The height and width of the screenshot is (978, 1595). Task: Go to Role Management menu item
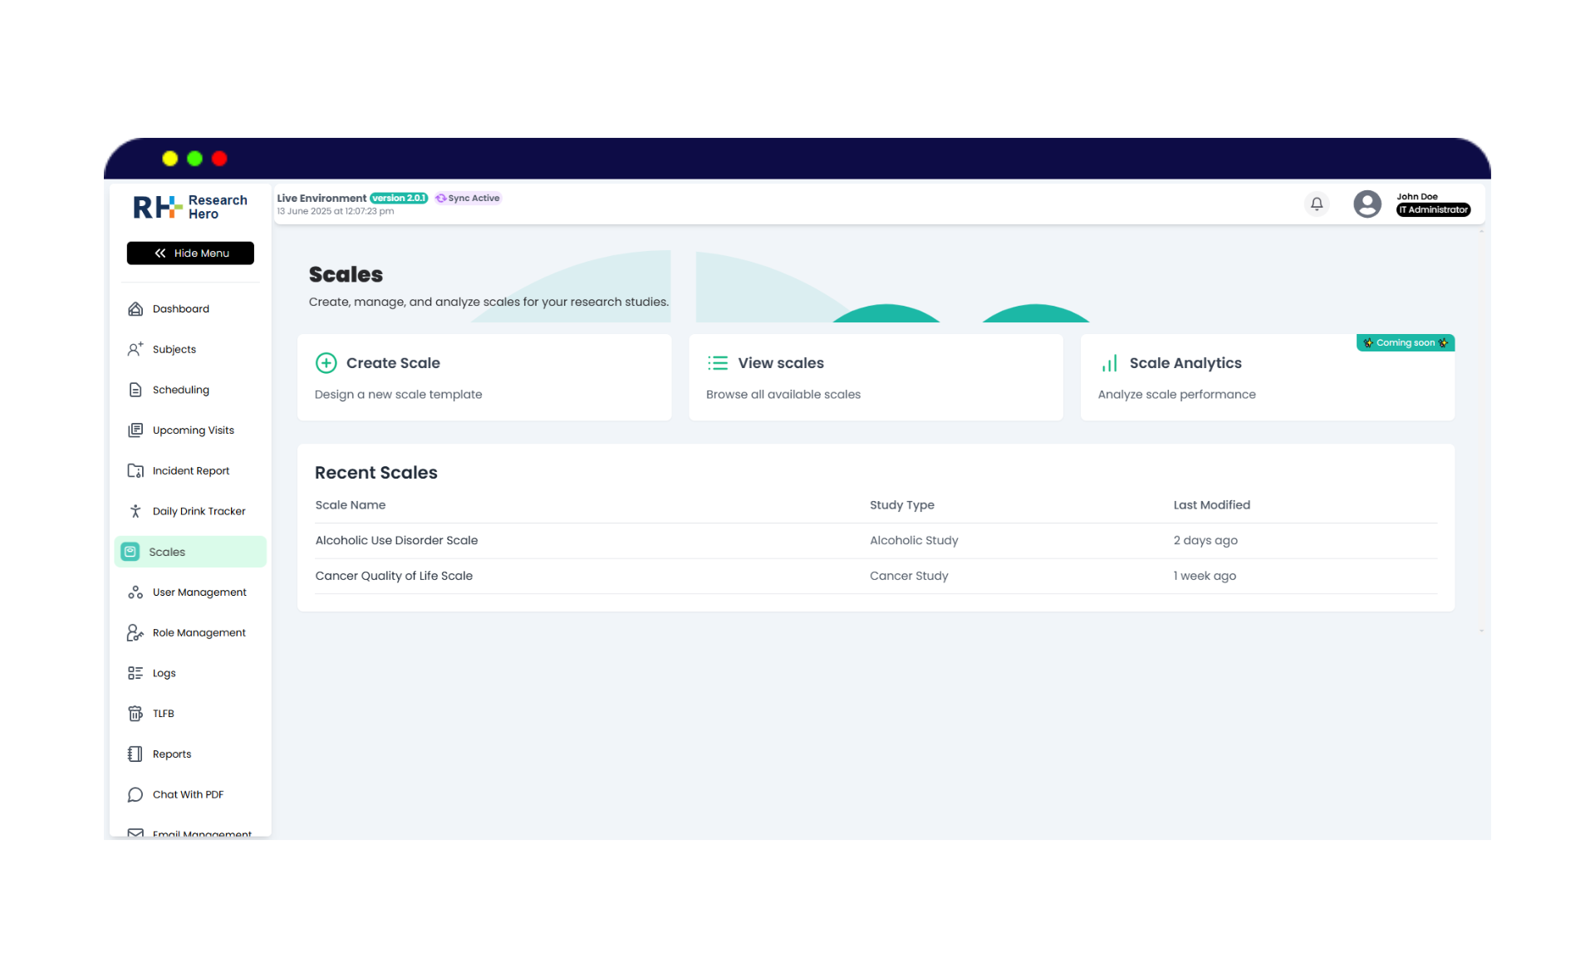190,632
